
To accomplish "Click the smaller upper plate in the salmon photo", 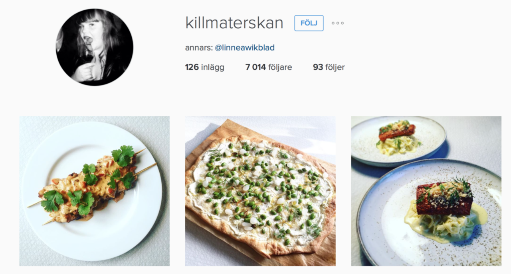I will point(398,141).
